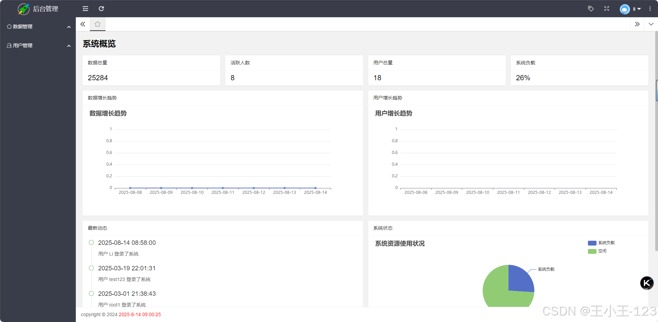Click timeline entry 2025-03-19 22:01:31
658x322 pixels.
click(127, 268)
